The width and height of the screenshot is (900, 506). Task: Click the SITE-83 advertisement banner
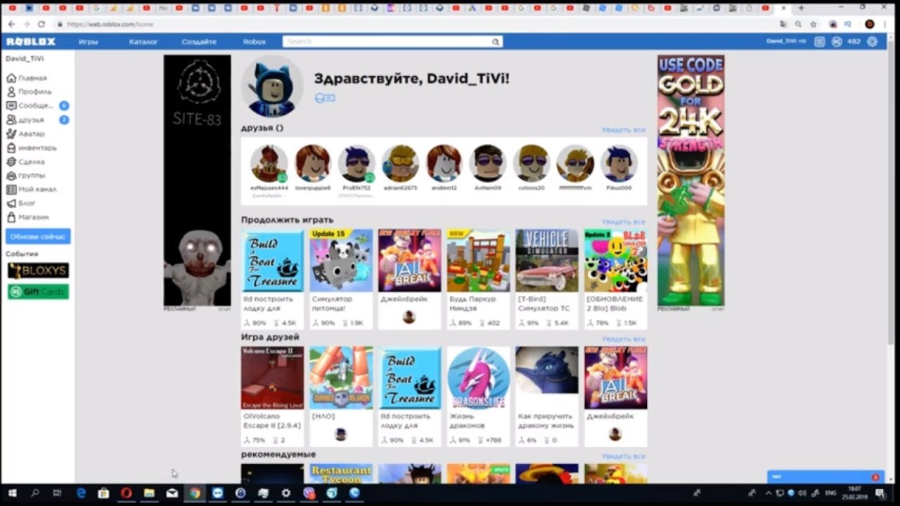coord(197,181)
